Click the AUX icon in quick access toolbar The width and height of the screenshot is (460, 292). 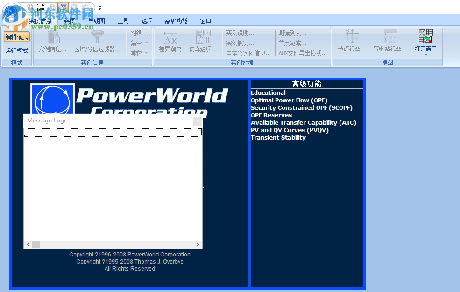[40, 7]
